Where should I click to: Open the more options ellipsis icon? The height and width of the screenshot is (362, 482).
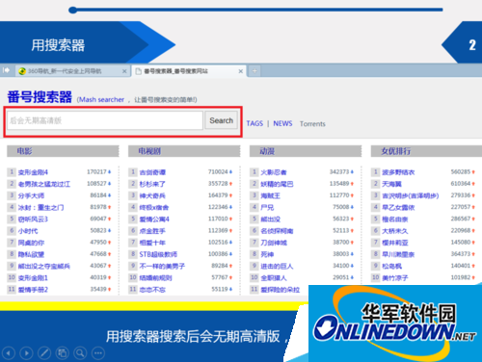tap(98, 353)
